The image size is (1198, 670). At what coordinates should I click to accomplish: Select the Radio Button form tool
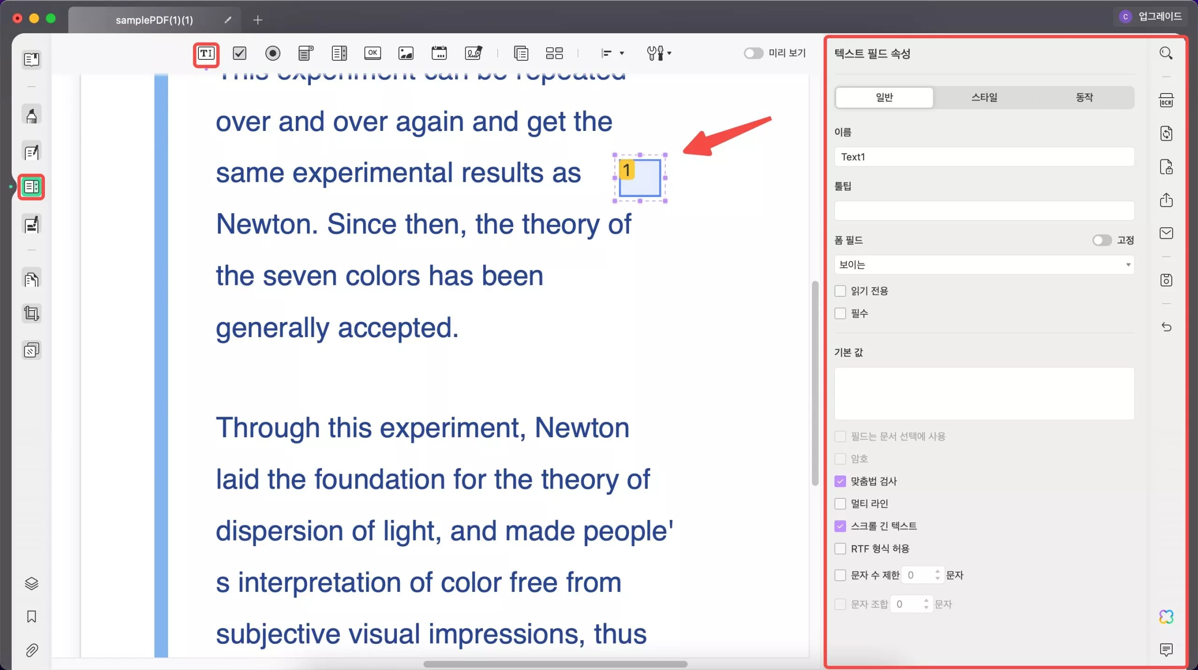pos(273,53)
